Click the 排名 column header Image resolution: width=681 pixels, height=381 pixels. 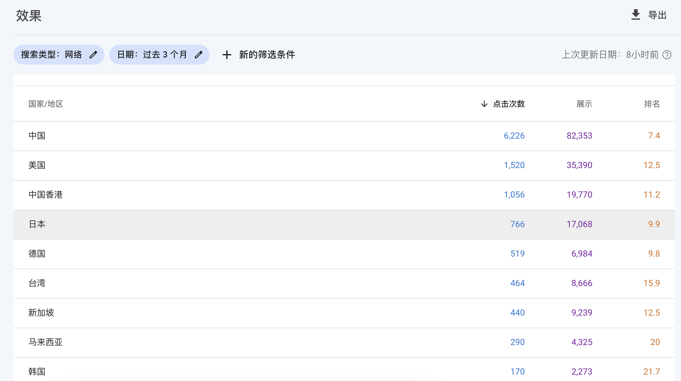pos(652,104)
